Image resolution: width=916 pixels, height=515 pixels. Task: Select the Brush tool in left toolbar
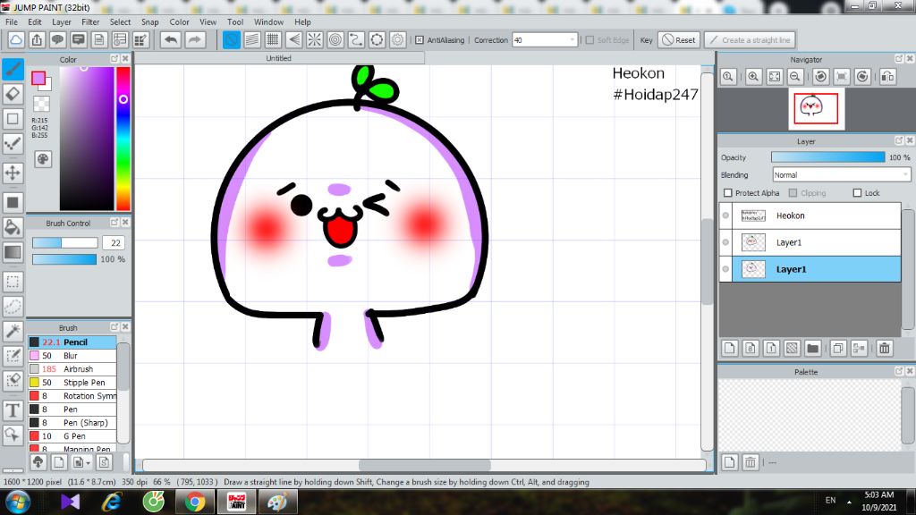click(x=13, y=70)
